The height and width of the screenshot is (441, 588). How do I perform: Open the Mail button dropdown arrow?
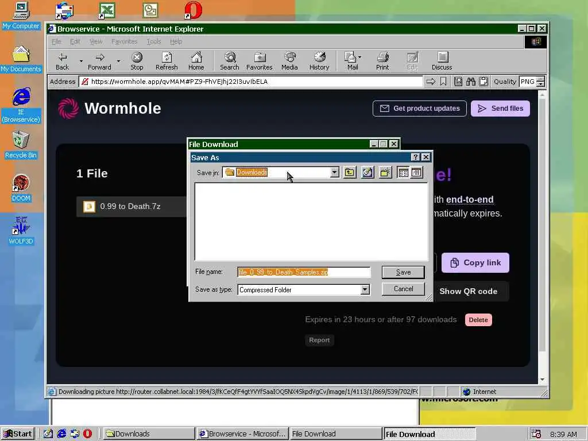pyautogui.click(x=359, y=57)
